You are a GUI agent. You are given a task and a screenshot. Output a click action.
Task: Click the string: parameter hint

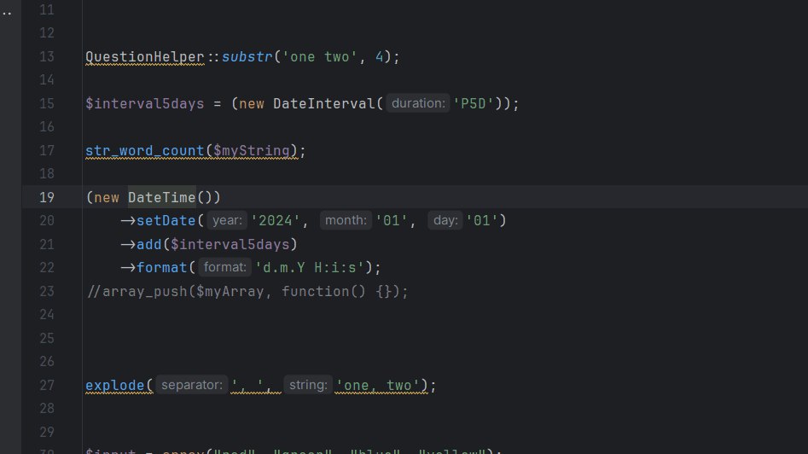click(308, 385)
